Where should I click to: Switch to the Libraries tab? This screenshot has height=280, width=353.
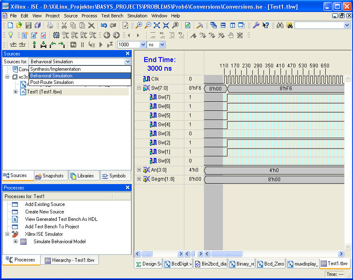coord(84,176)
